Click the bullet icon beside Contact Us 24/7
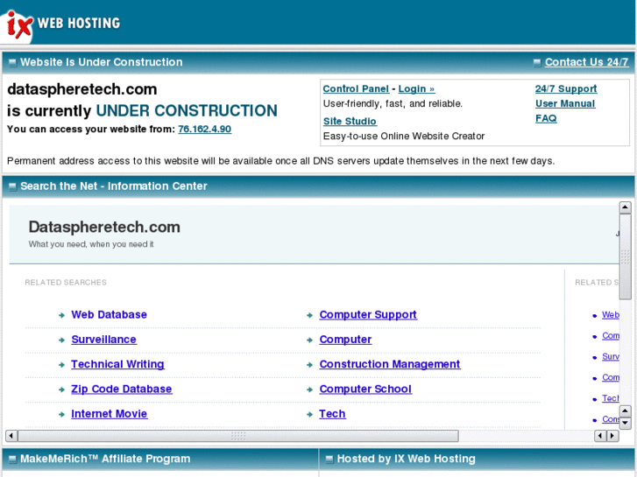The image size is (637, 477). coord(537,62)
